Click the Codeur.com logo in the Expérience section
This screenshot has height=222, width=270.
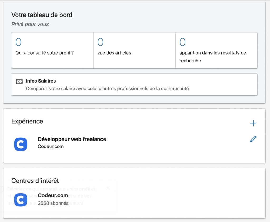21,144
